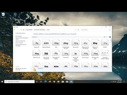The height and width of the screenshot is (95, 127).
Task: Click the Search Fonts input field
Action: click(96, 30)
